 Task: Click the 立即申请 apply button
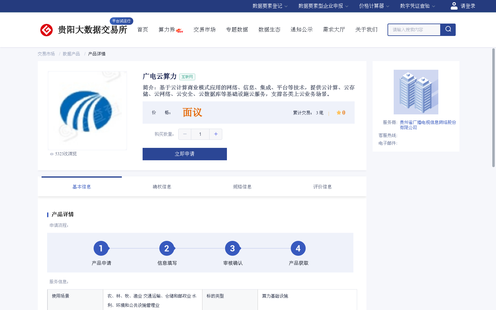[185, 154]
